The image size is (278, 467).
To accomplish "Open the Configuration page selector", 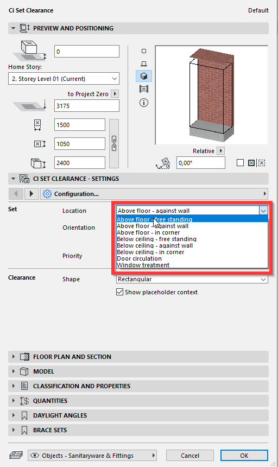I will tap(154, 194).
